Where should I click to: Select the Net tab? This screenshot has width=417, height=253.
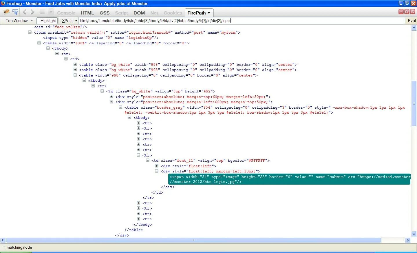pyautogui.click(x=154, y=13)
